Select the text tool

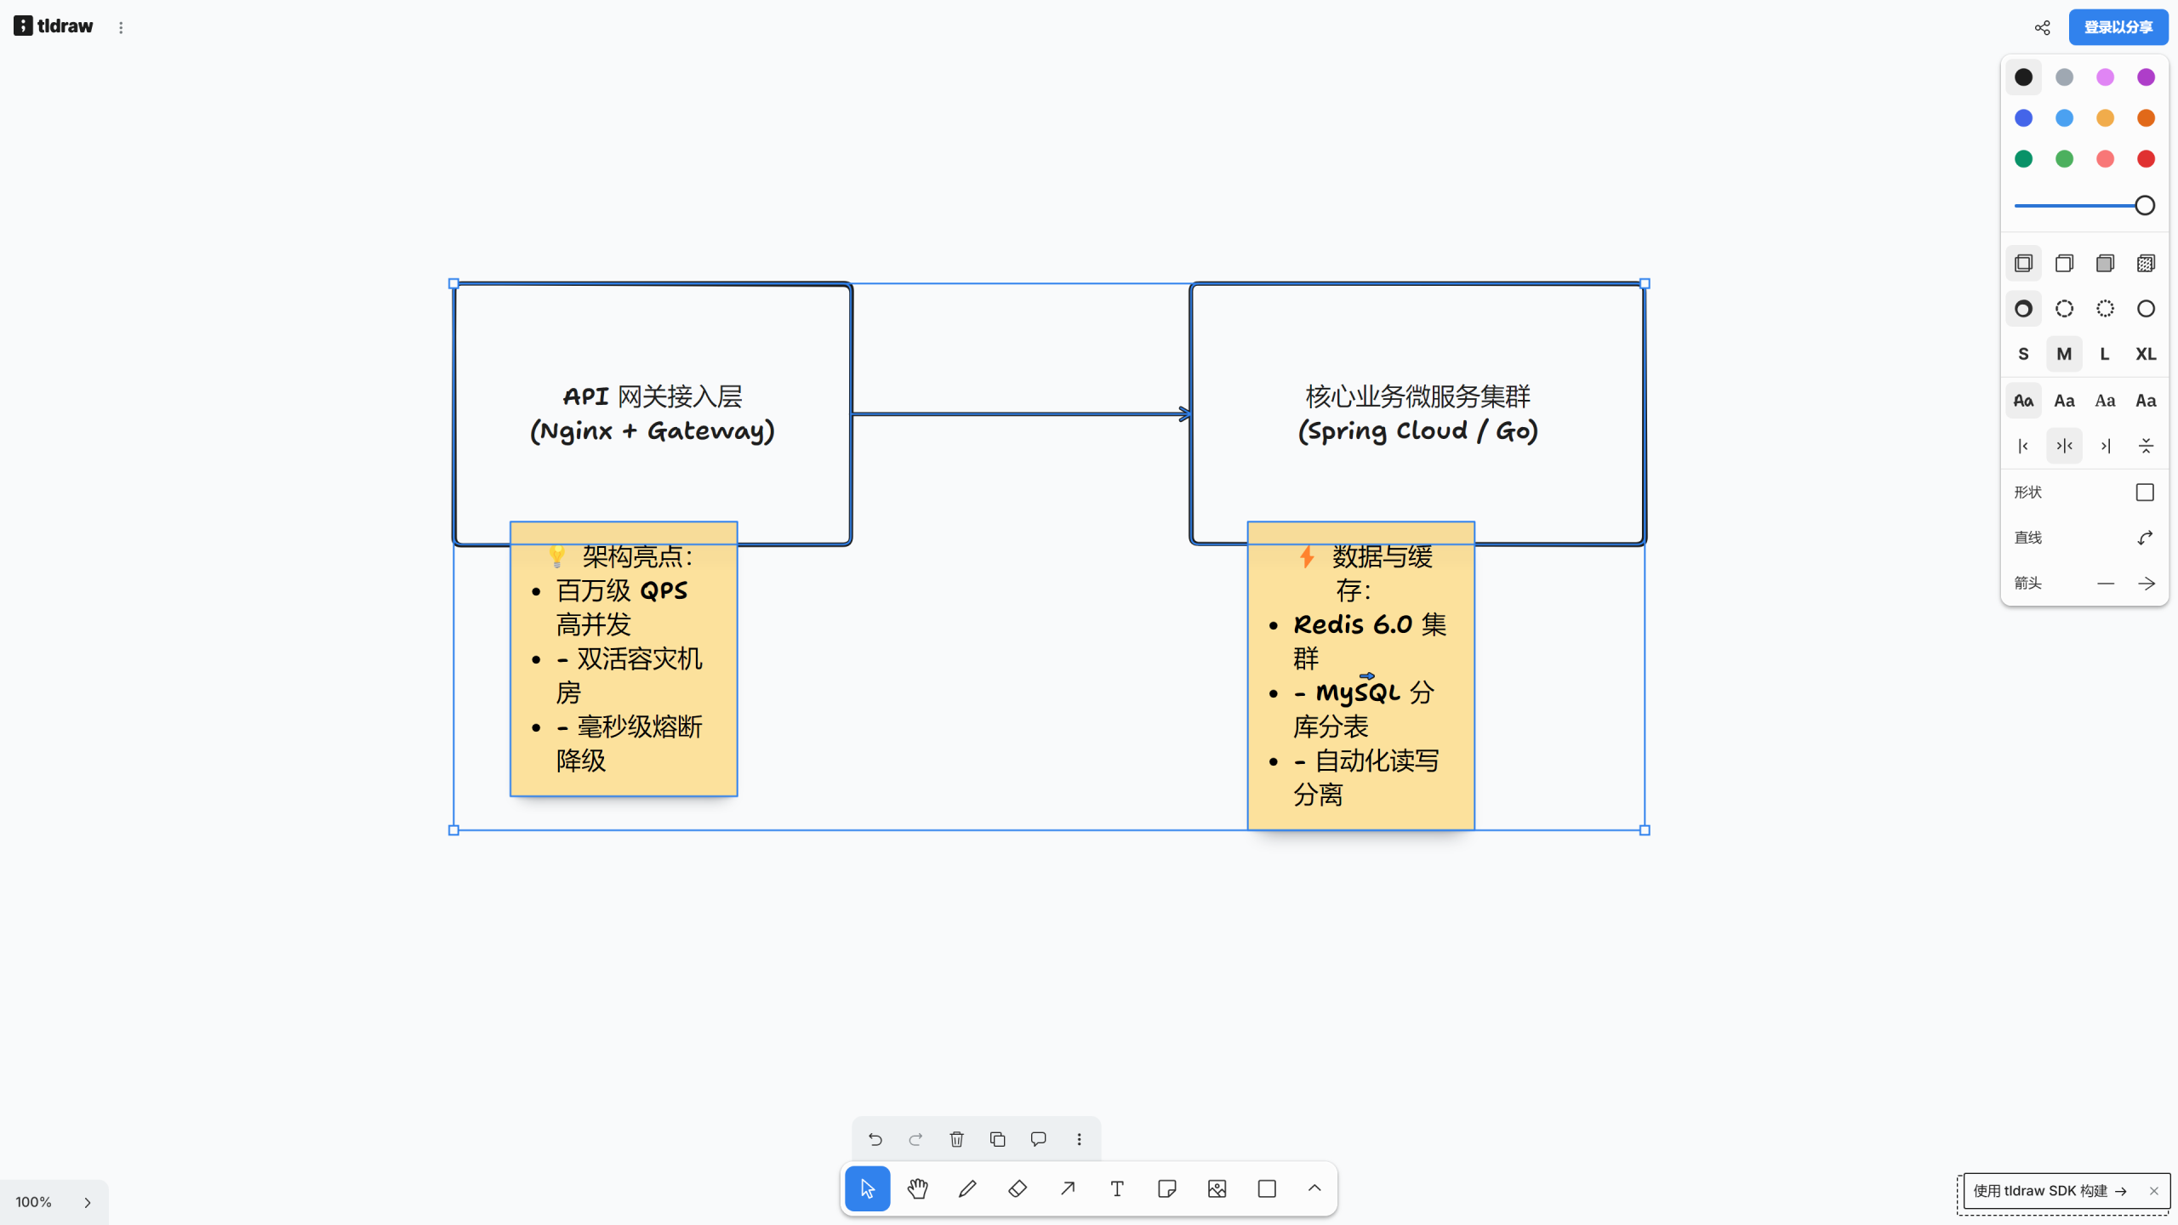(1117, 1188)
